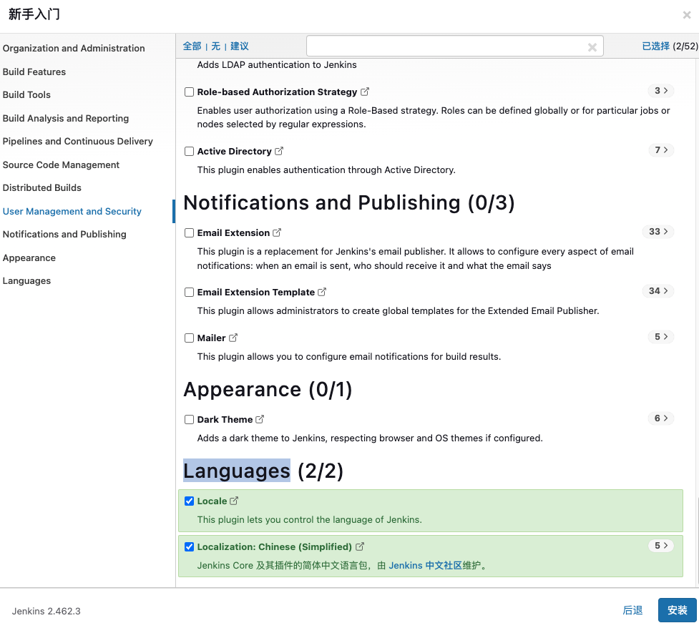The image size is (699, 628).
Task: Expand Dark Theme dependencies badge 6
Action: click(660, 418)
